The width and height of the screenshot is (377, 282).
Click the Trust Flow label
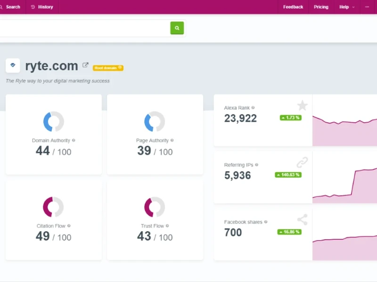152,226
